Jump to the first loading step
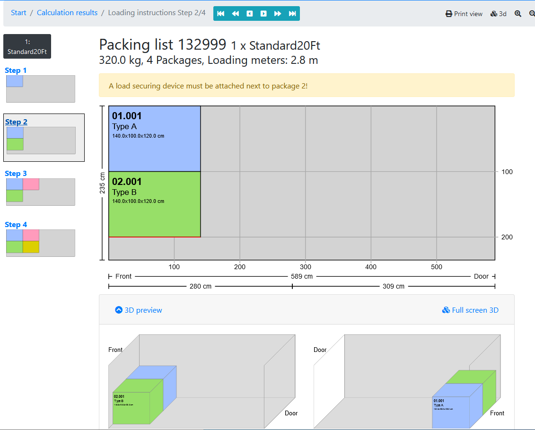Viewport: 535px width, 430px height. click(x=220, y=13)
